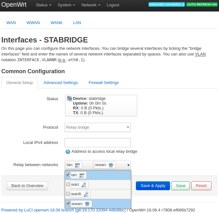219x213 pixels.
Task: Uncheck the lan network checkbox
Action: pos(68,175)
